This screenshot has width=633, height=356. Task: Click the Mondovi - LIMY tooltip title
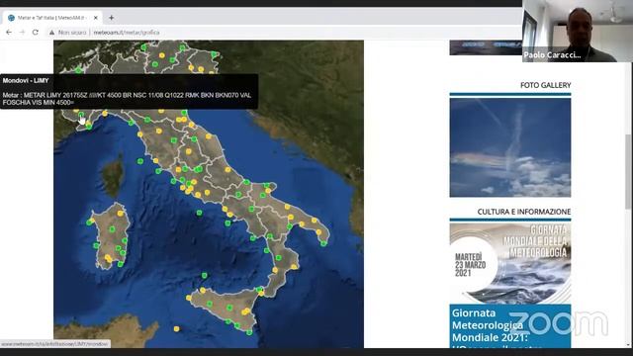[x=26, y=81]
